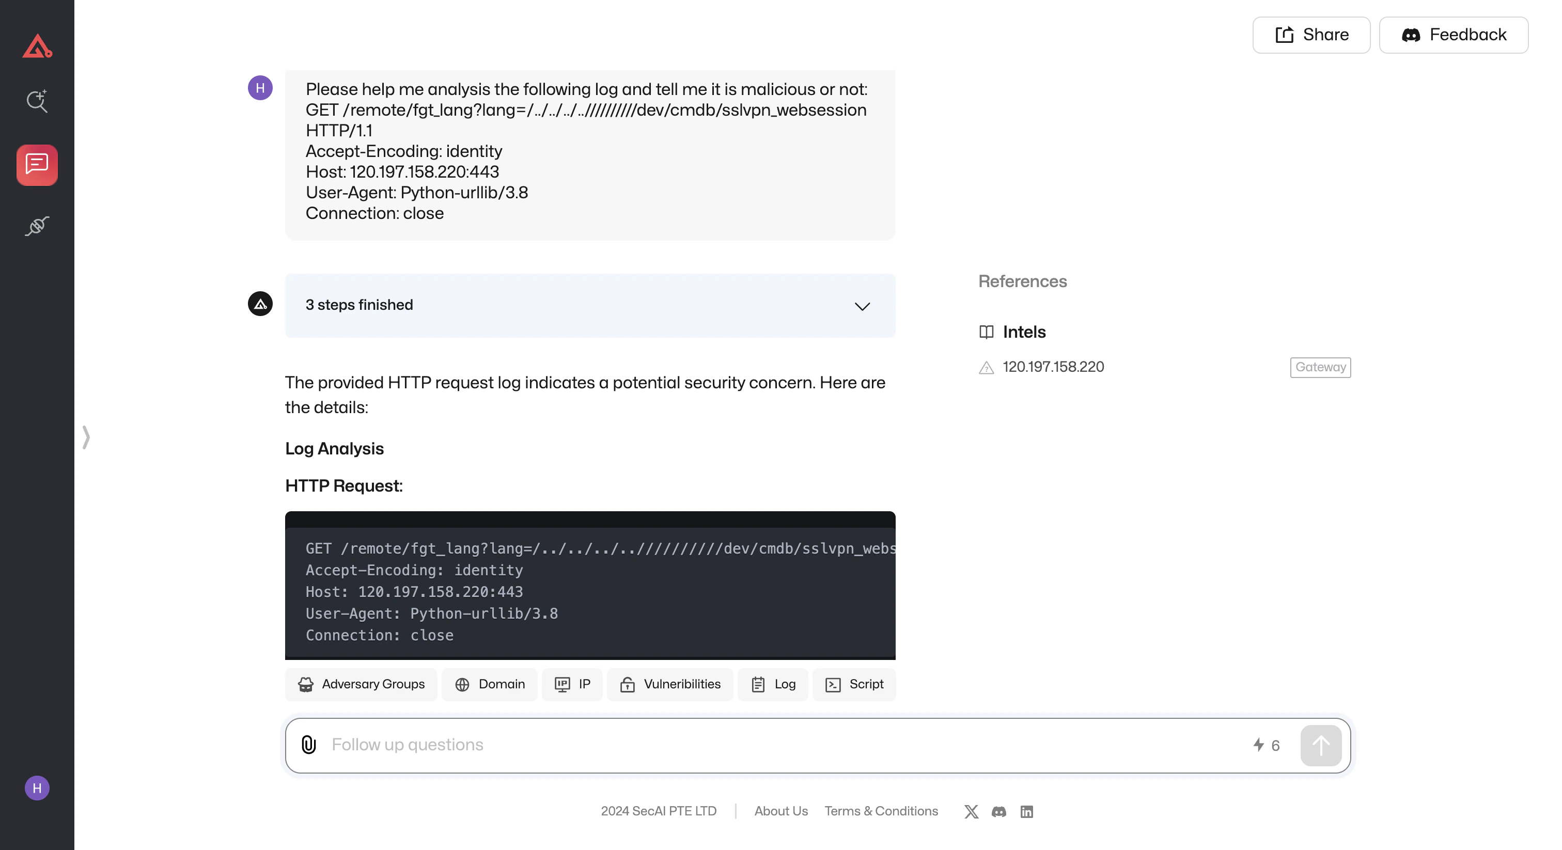Open the plug integrations icon in sidebar

pos(37,226)
